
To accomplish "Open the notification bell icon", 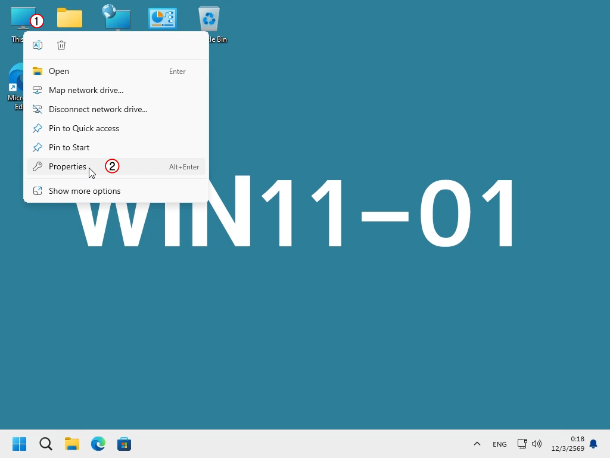I will coord(593,444).
